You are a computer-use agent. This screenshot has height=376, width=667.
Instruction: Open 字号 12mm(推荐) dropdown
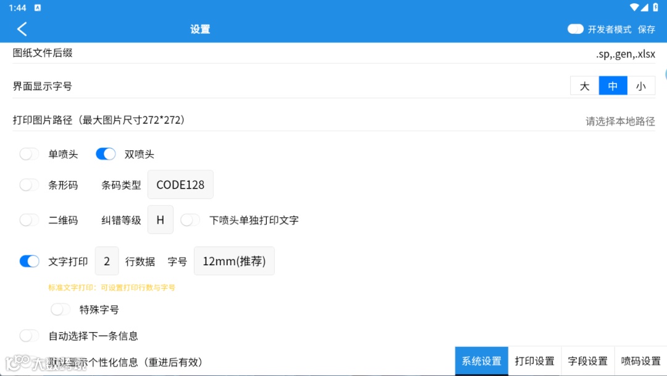[x=234, y=261]
